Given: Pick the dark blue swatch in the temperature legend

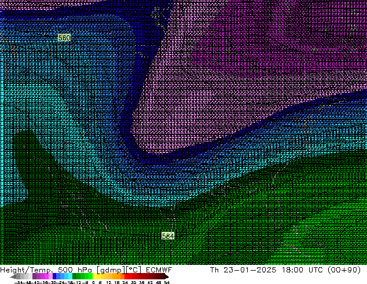Looking at the screenshot, I should [x=54, y=276].
